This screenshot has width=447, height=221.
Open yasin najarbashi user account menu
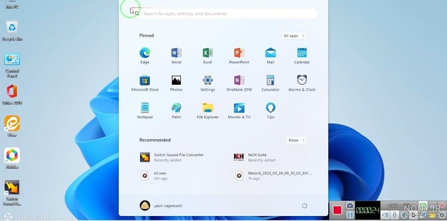(161, 206)
